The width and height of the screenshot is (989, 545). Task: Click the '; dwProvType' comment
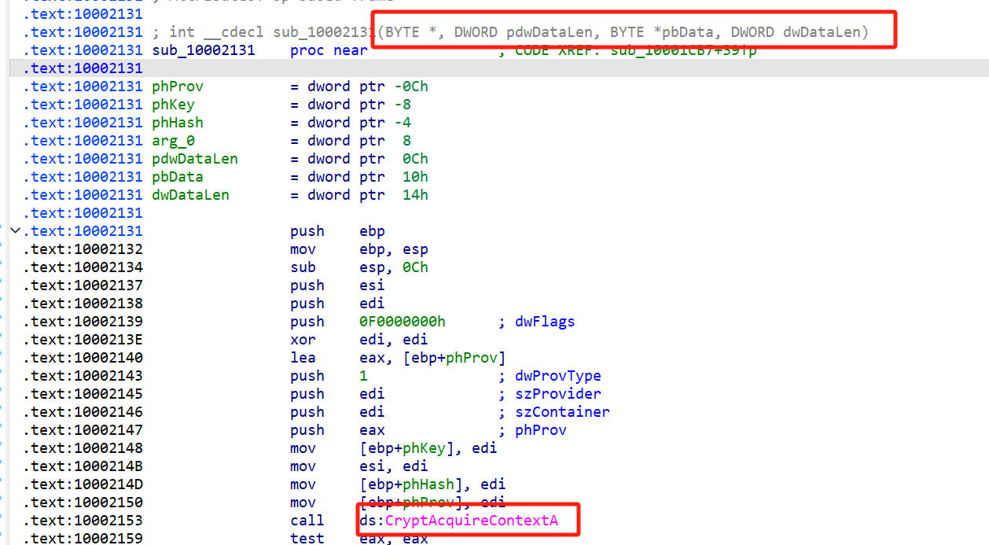point(550,376)
